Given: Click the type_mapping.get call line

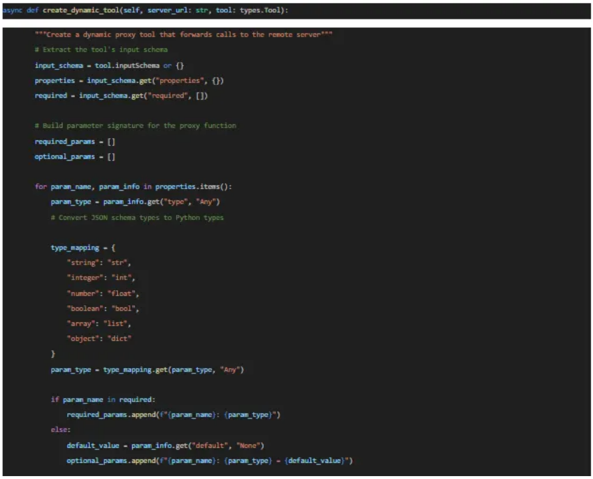Looking at the screenshot, I should [x=147, y=369].
